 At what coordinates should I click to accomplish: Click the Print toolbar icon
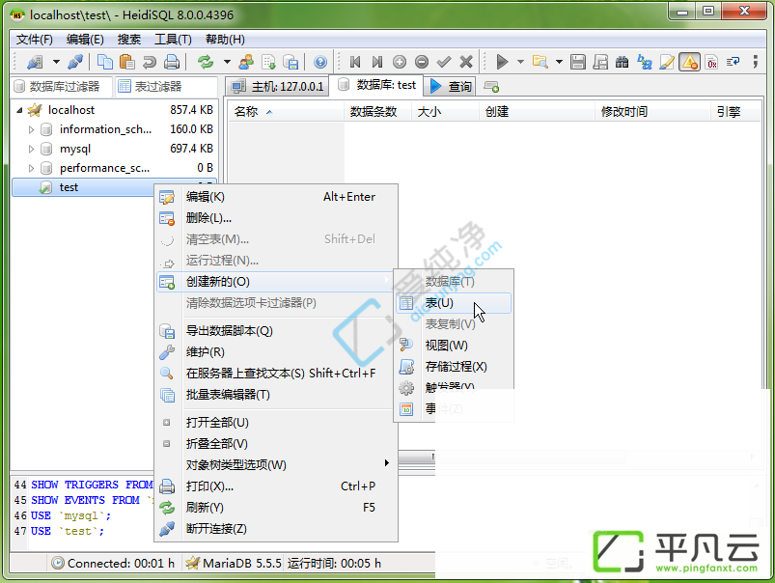point(172,62)
